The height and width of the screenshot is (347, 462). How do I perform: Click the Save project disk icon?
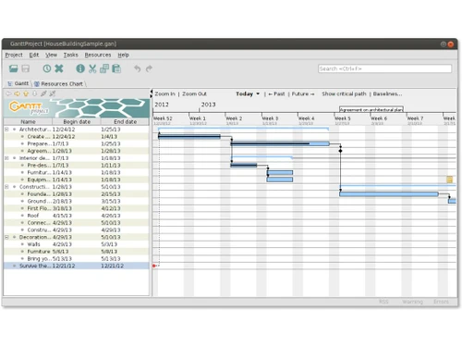(x=26, y=68)
